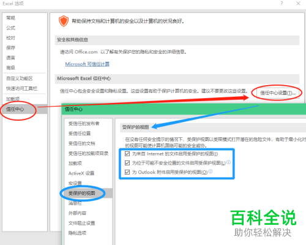Click the 信任中心设置 button

[x=277, y=93]
